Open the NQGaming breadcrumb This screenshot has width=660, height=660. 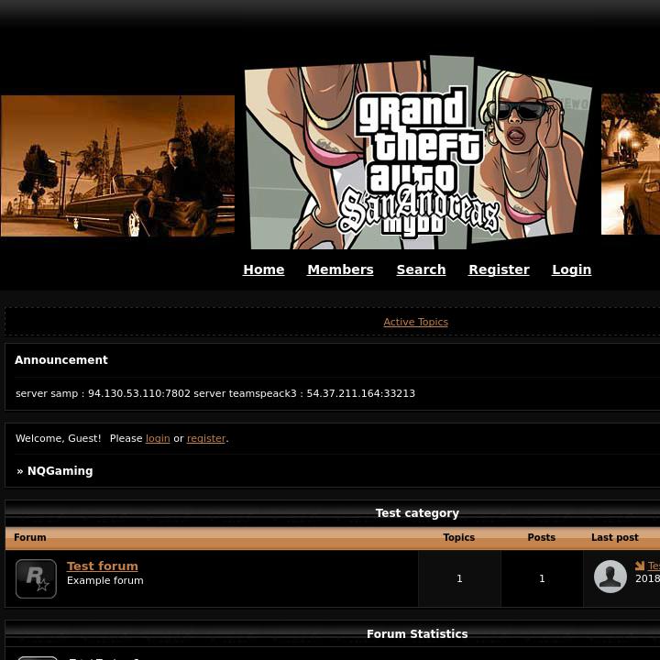coord(60,471)
